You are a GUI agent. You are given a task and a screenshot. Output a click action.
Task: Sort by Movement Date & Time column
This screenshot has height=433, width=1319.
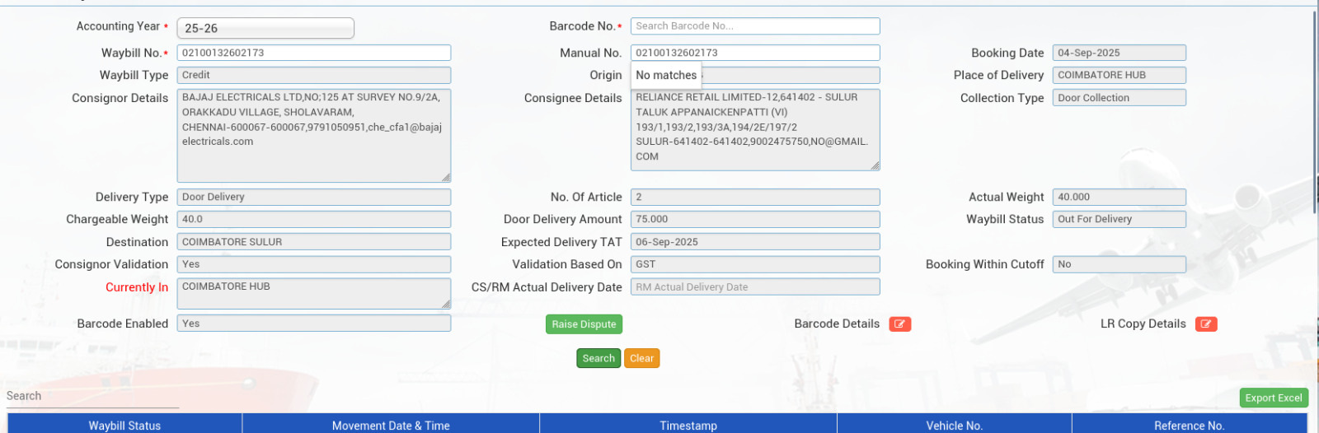[391, 425]
